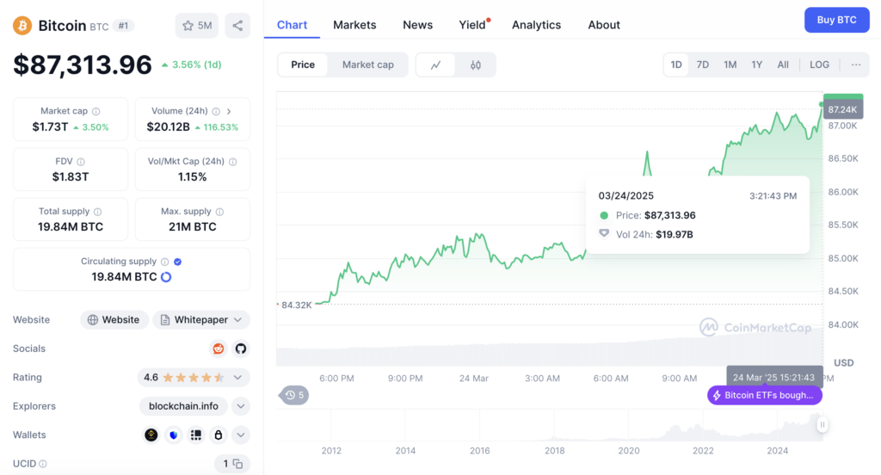Click the verified checkmark badge by Circulating supply
The image size is (881, 475).
177,262
